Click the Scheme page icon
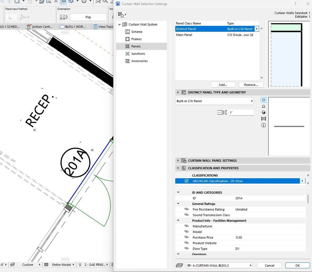Viewport: 312px width, 272px height. click(127, 32)
